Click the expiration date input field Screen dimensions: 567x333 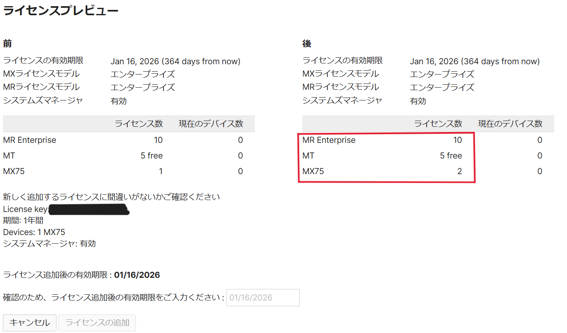coord(263,298)
